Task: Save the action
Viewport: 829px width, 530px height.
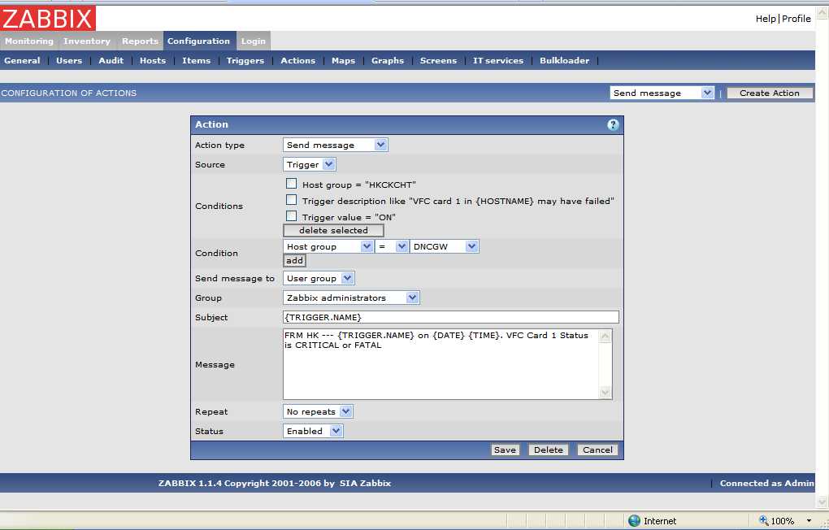Action: pyautogui.click(x=505, y=450)
